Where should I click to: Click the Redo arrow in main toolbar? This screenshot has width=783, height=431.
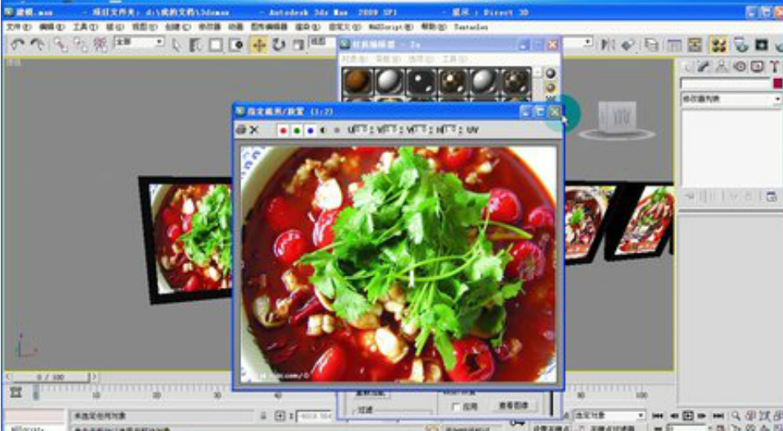[x=37, y=45]
